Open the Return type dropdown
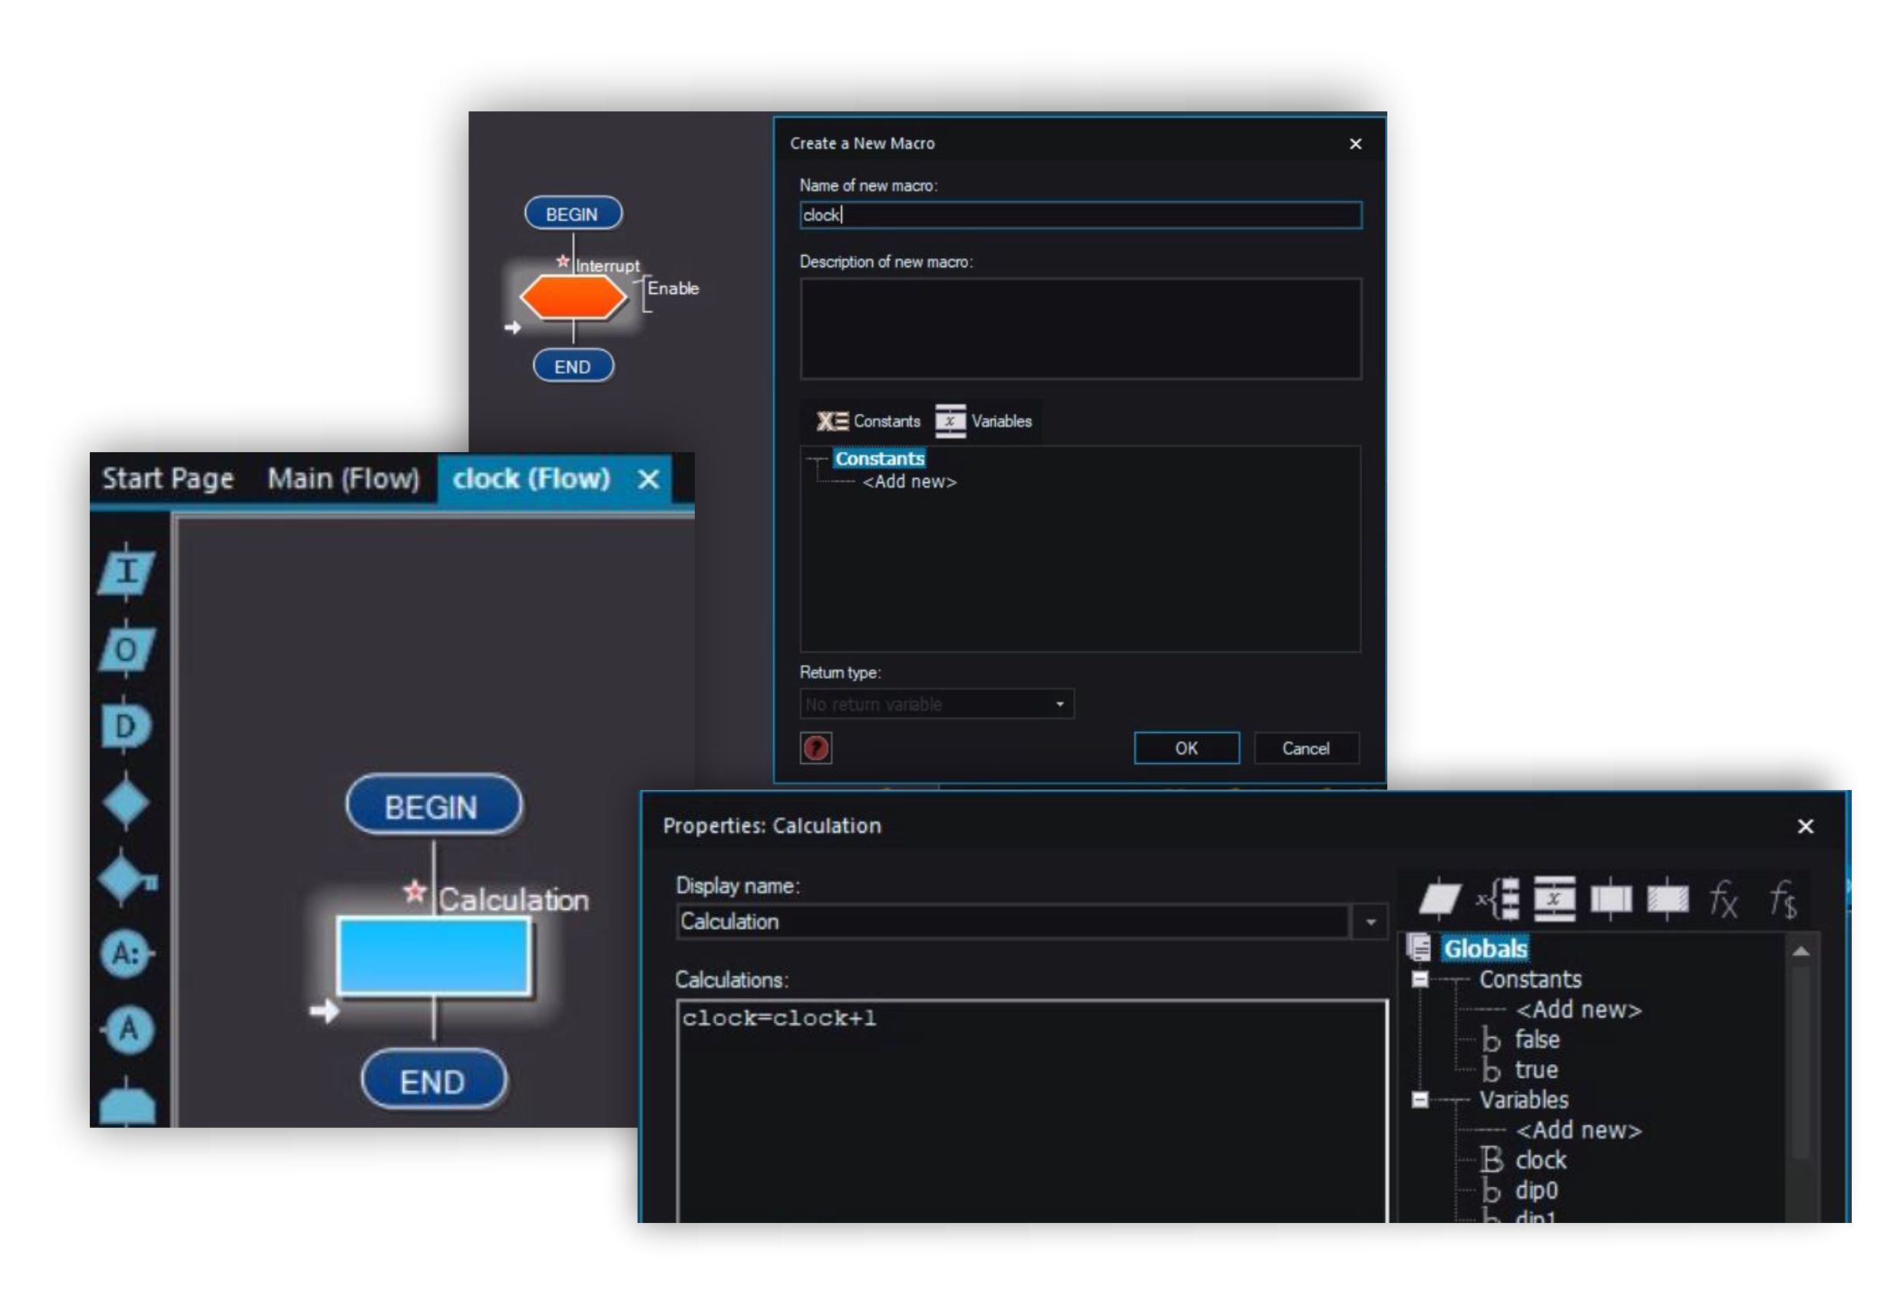 [1059, 704]
